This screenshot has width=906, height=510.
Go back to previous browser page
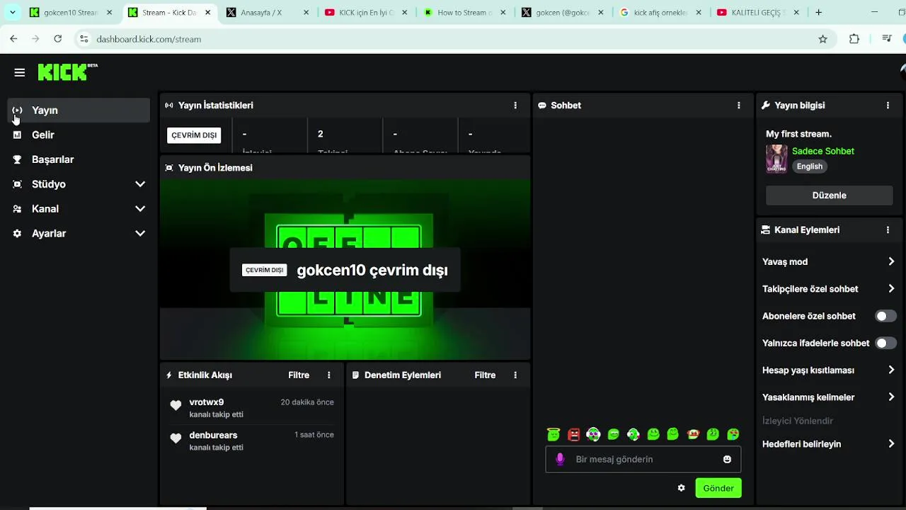point(13,39)
